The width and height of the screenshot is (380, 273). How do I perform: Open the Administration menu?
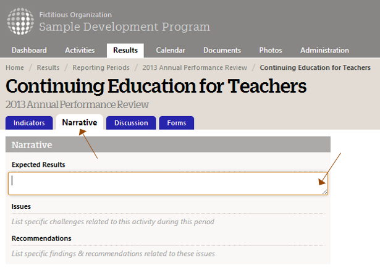[x=324, y=51]
